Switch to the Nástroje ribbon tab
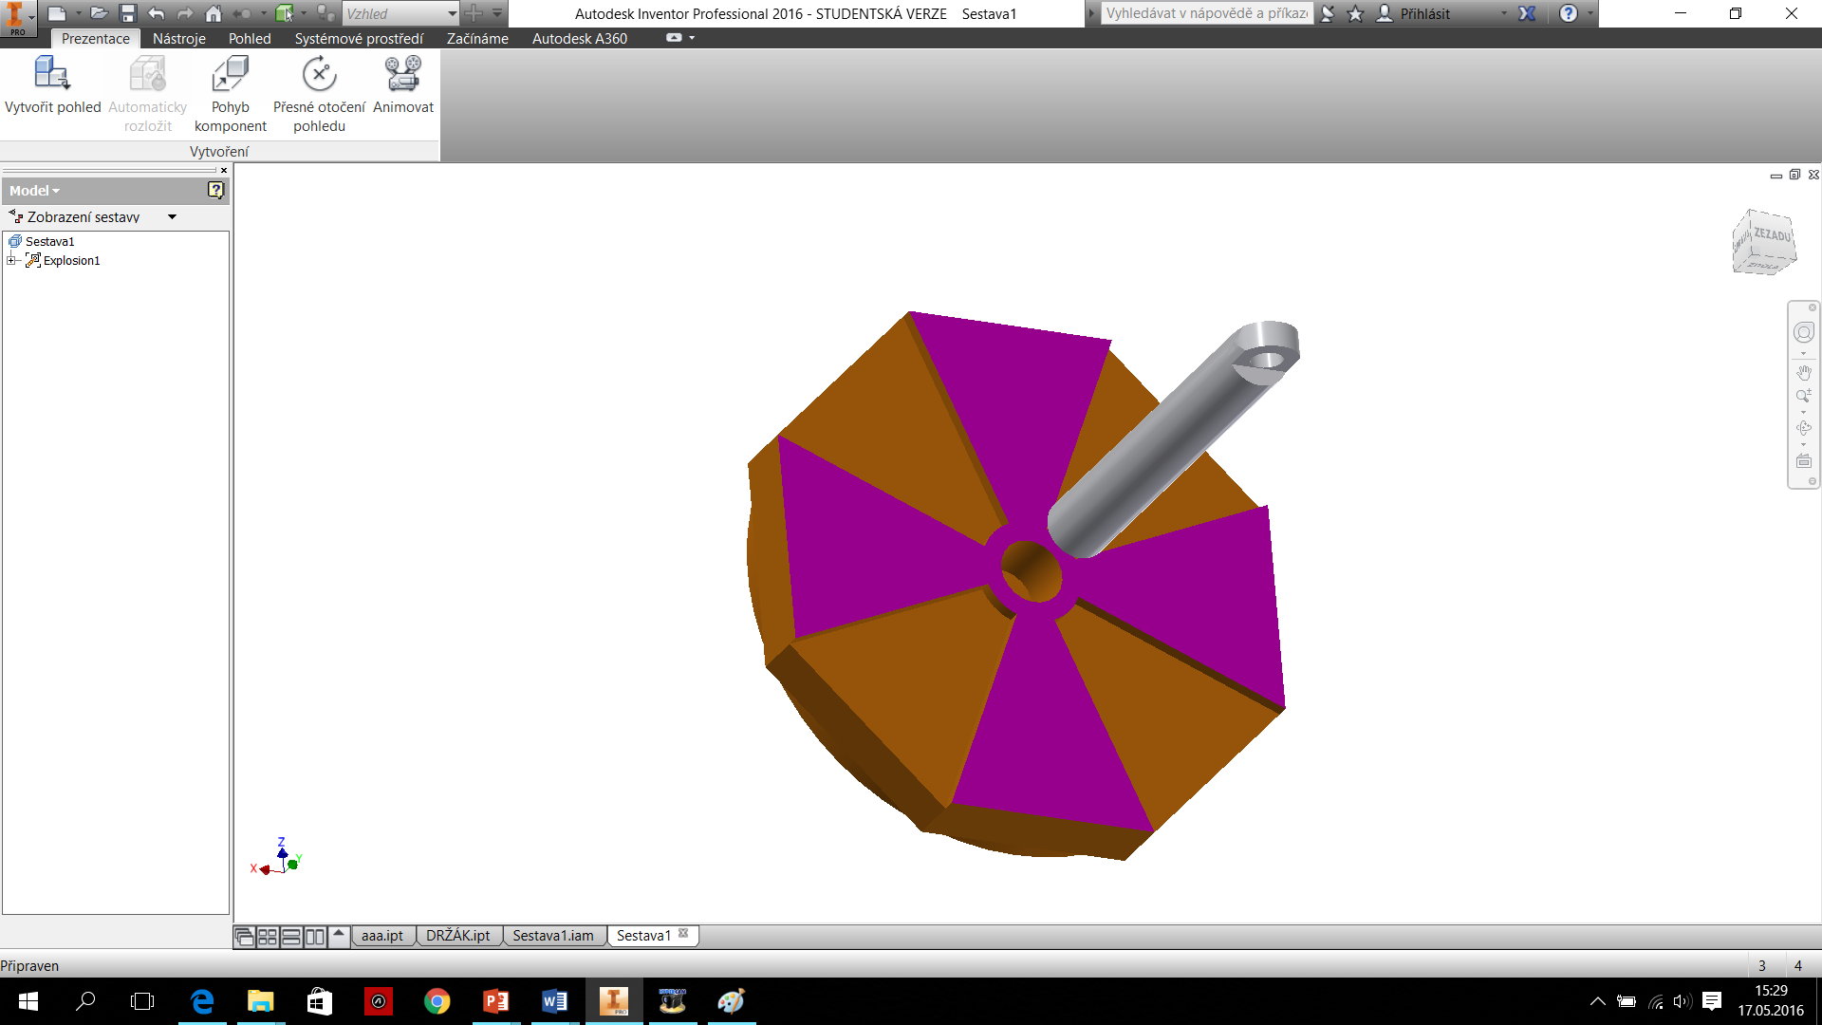Screen dimensions: 1822x1025 (178, 38)
